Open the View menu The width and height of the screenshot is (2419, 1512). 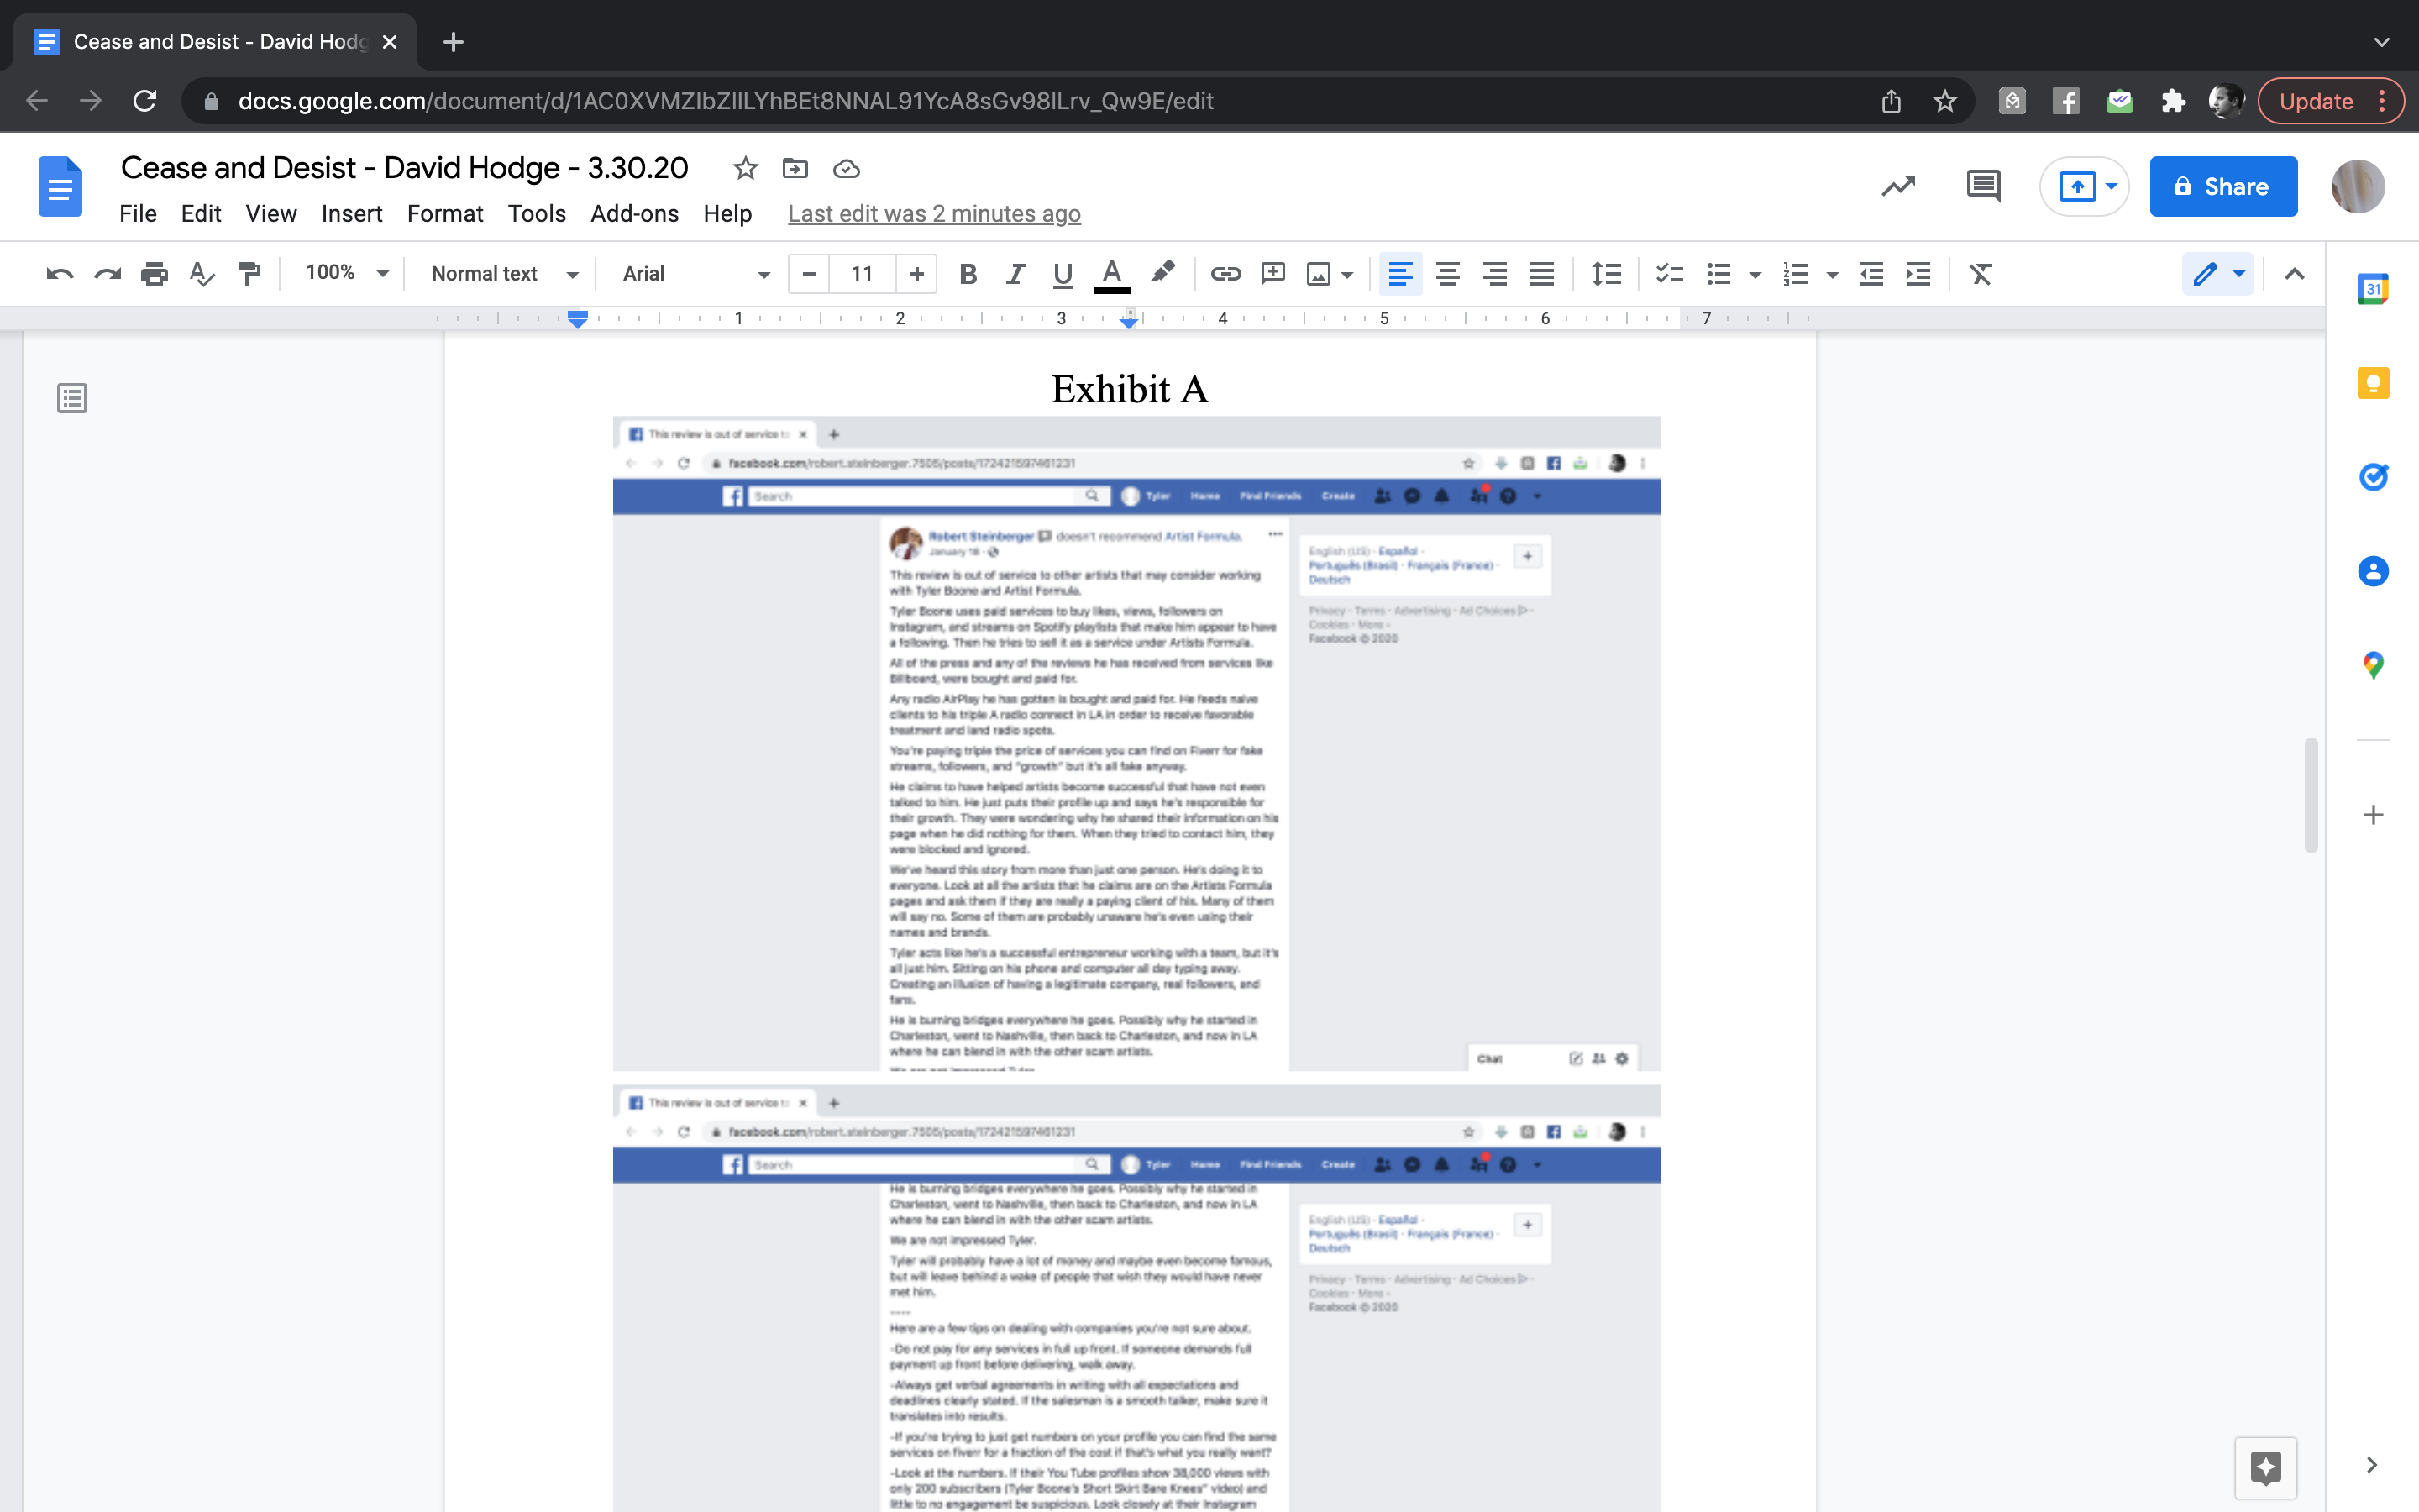pos(271,214)
